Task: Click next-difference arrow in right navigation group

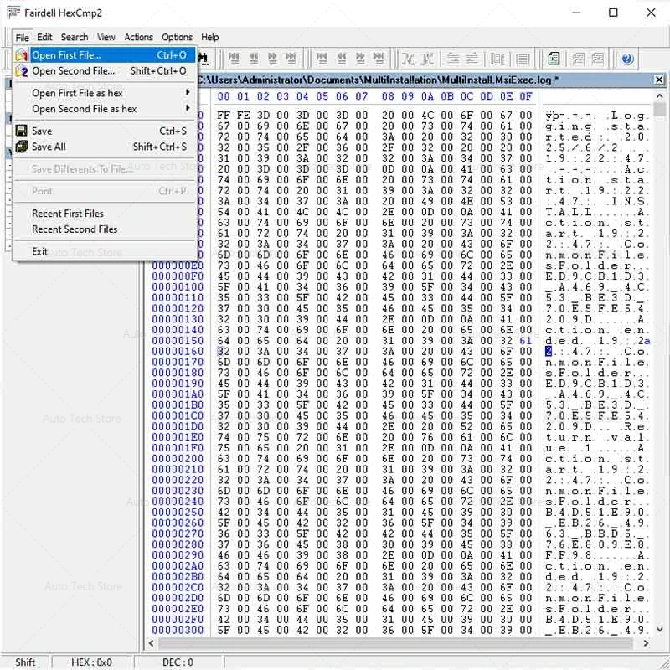Action: pos(360,59)
